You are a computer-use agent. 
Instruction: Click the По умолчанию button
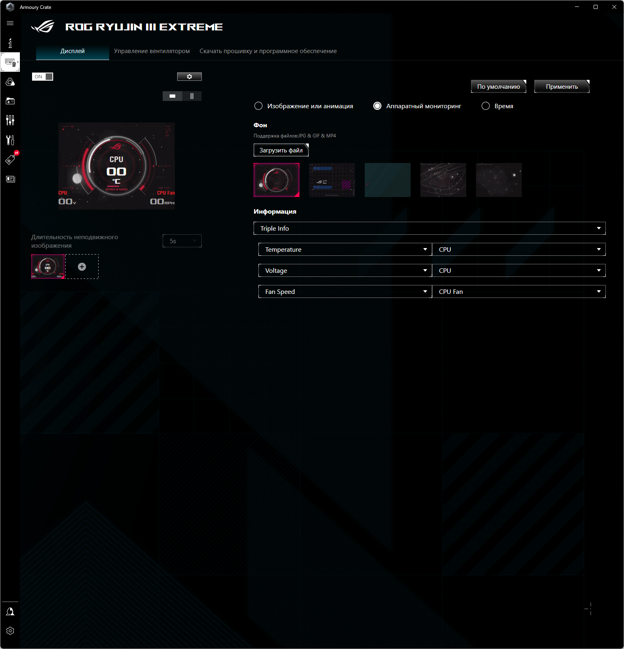point(499,86)
